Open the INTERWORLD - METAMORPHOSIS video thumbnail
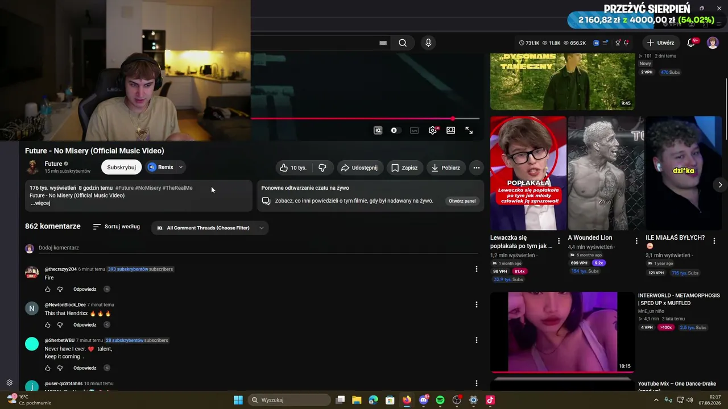Image resolution: width=728 pixels, height=409 pixels. (562, 332)
